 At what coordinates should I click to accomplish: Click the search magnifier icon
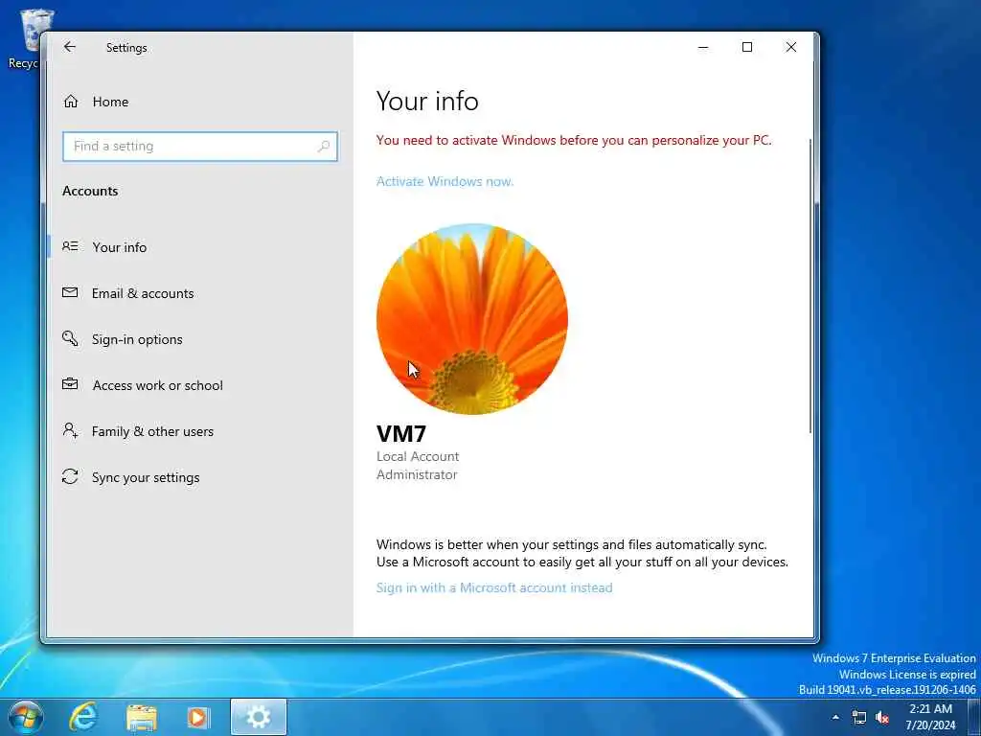[x=324, y=147]
